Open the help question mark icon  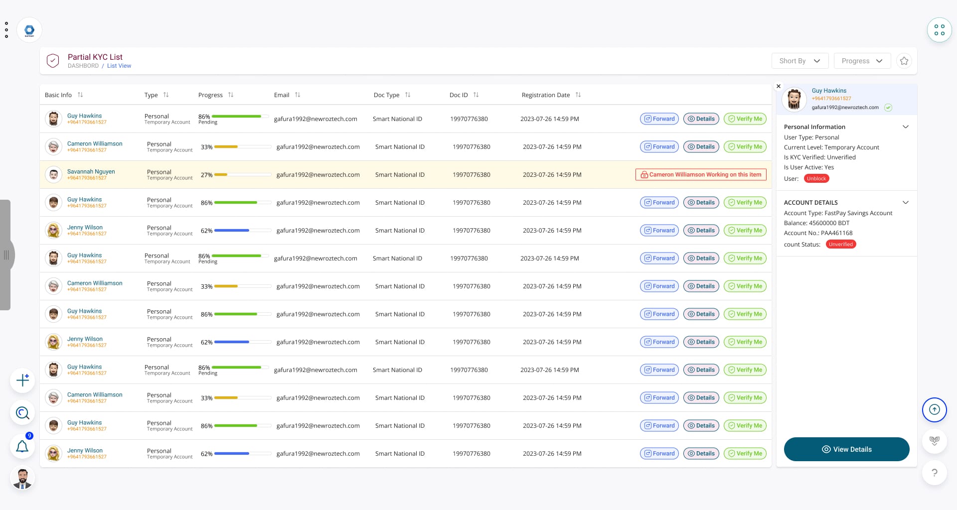(x=934, y=473)
